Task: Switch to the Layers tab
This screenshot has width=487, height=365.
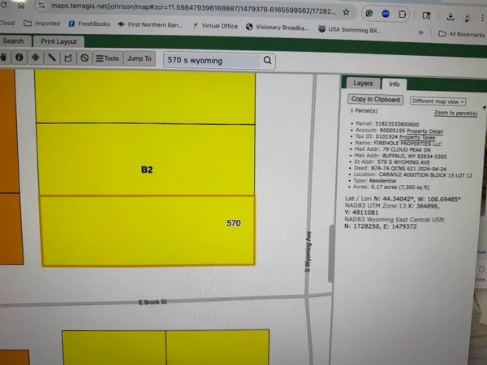Action: 363,84
